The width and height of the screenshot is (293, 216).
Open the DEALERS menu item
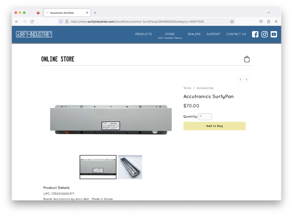click(194, 34)
